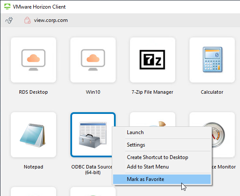Open the RDS Desktop tile icon
Viewport: 240px width, 196px height.
coord(33,60)
